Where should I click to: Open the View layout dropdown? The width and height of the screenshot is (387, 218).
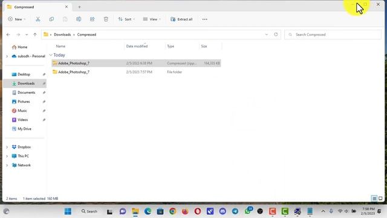coord(152,19)
